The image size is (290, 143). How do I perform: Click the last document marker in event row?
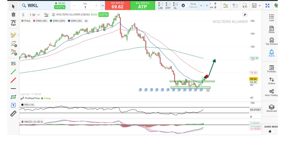(x=201, y=90)
